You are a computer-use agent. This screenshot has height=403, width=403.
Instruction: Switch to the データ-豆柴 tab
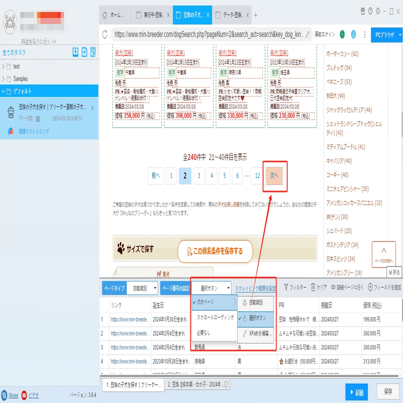click(232, 15)
